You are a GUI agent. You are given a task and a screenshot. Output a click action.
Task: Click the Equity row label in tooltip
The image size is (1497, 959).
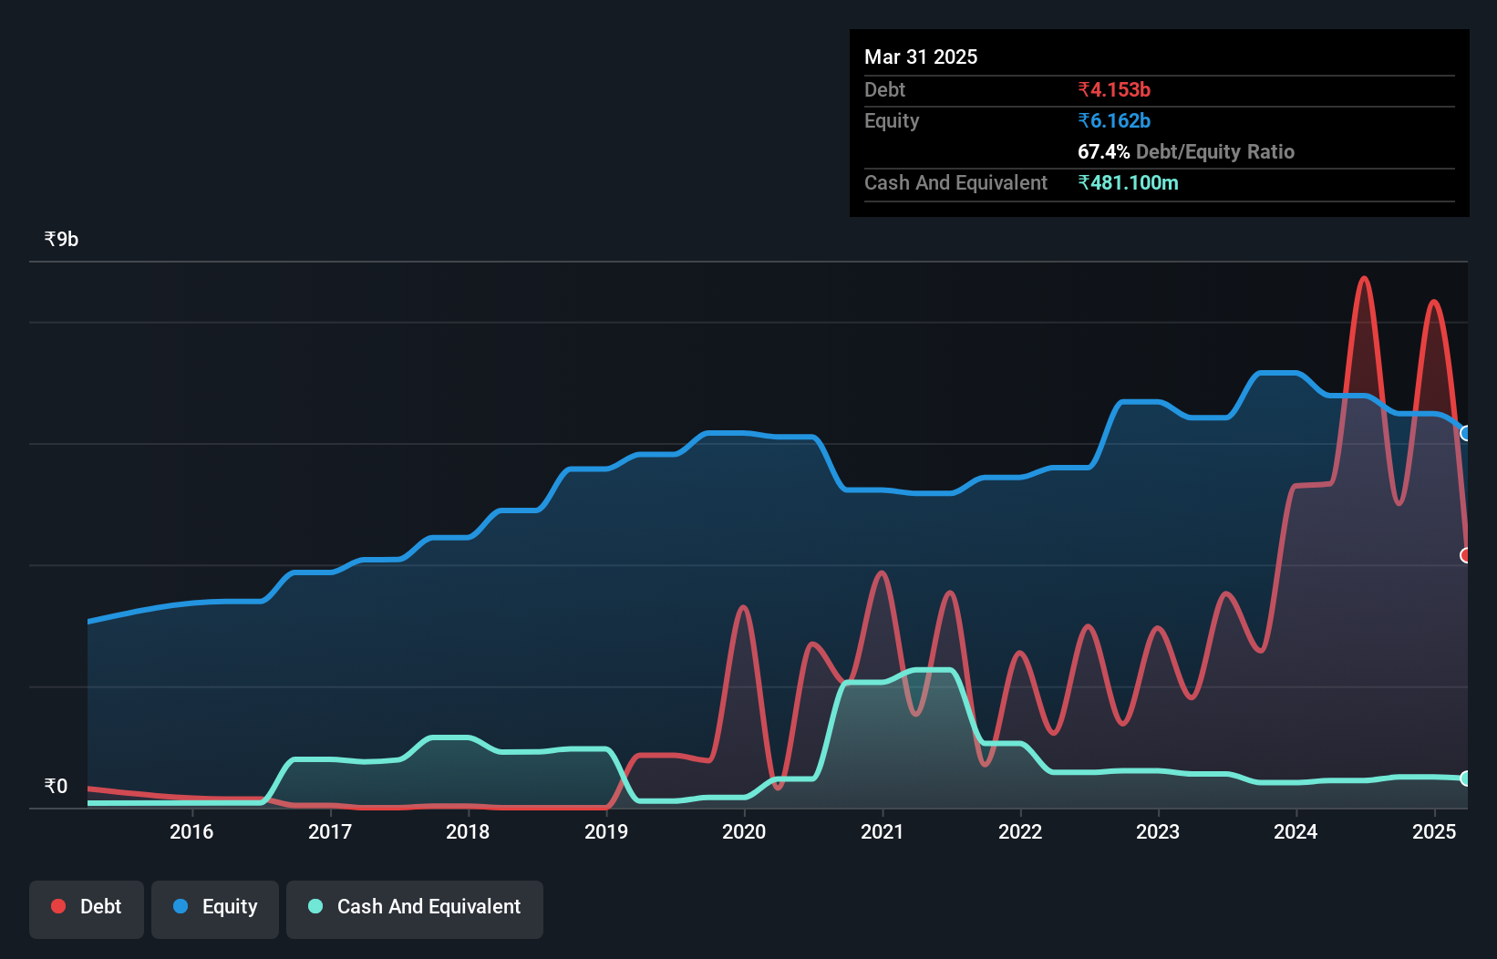click(x=892, y=121)
